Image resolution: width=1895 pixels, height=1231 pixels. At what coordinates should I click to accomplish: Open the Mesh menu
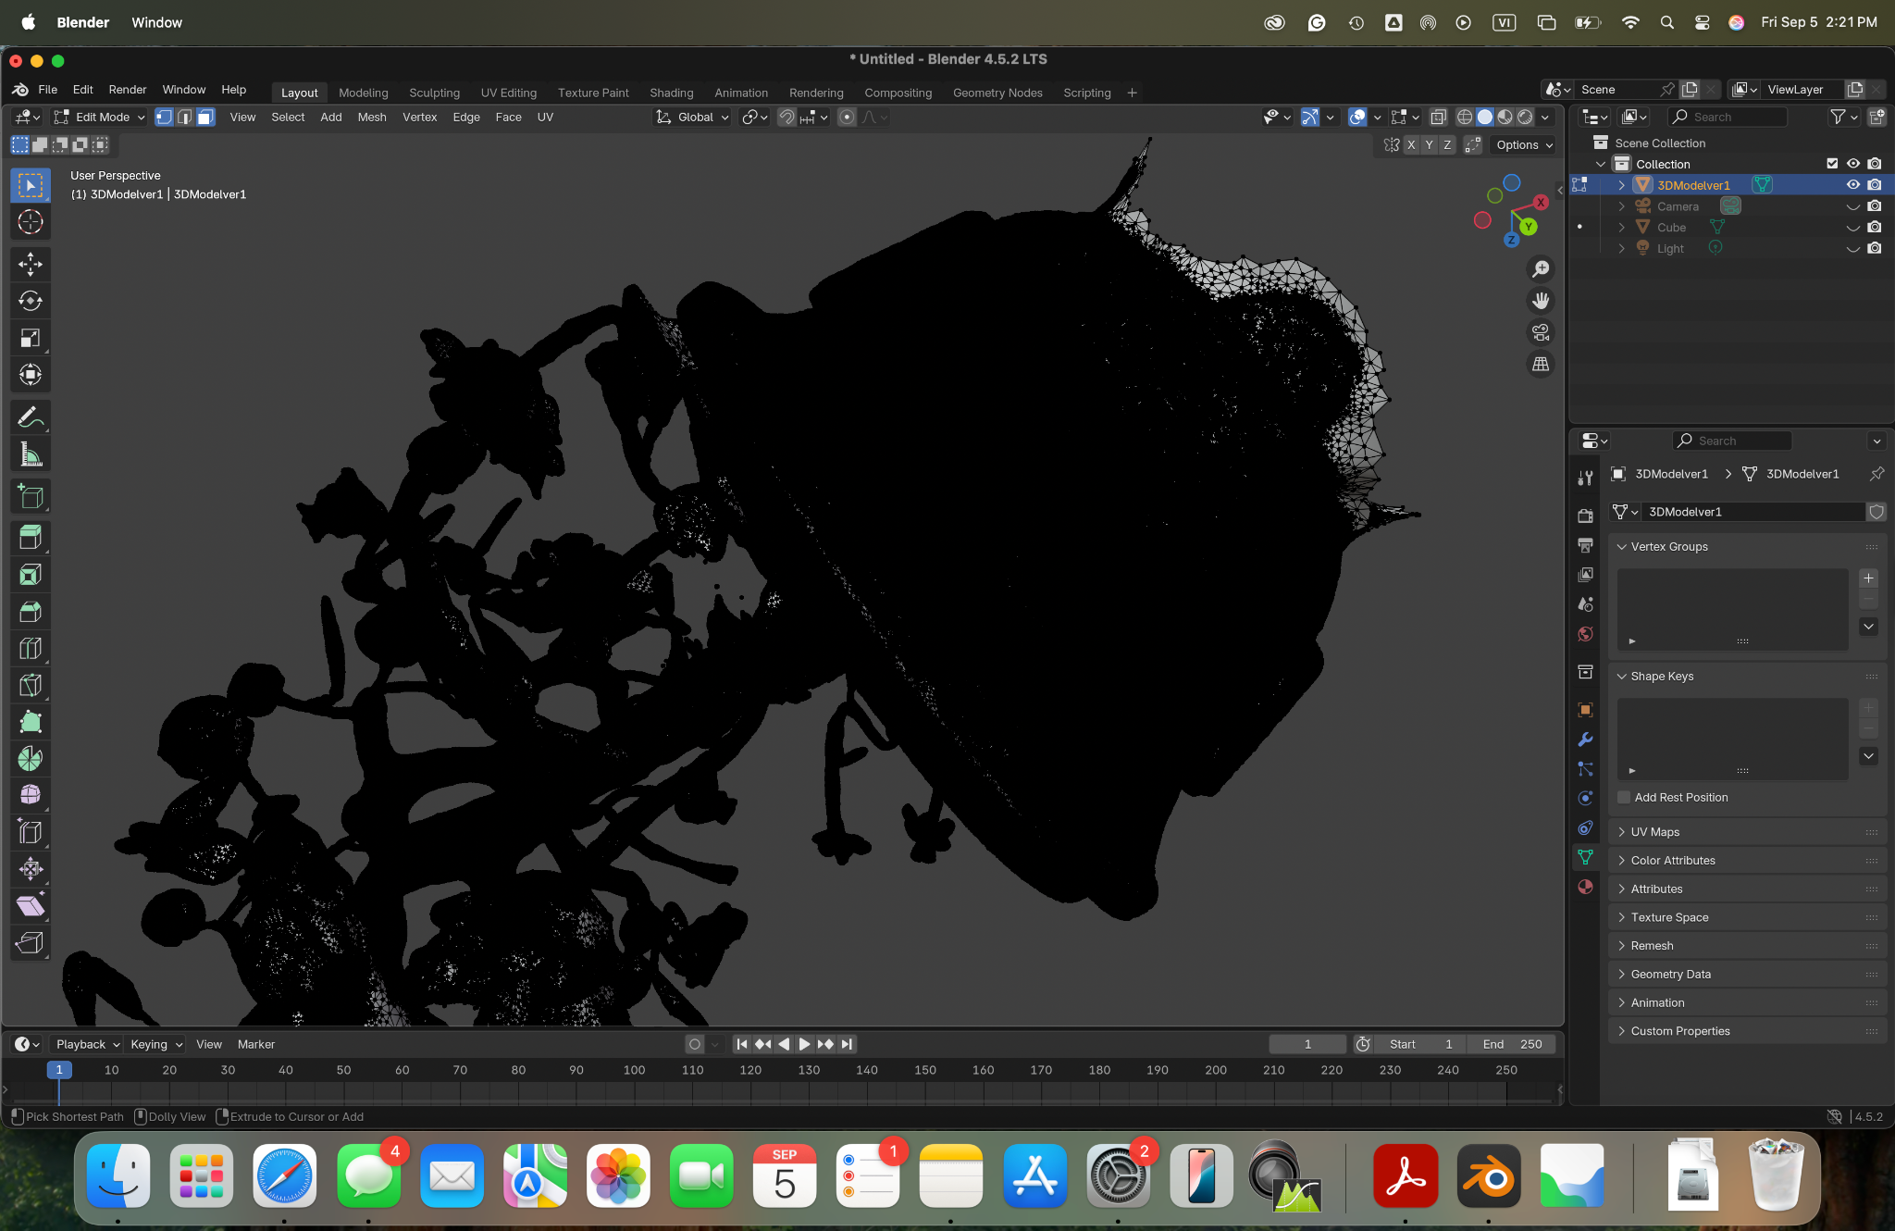pos(372,118)
